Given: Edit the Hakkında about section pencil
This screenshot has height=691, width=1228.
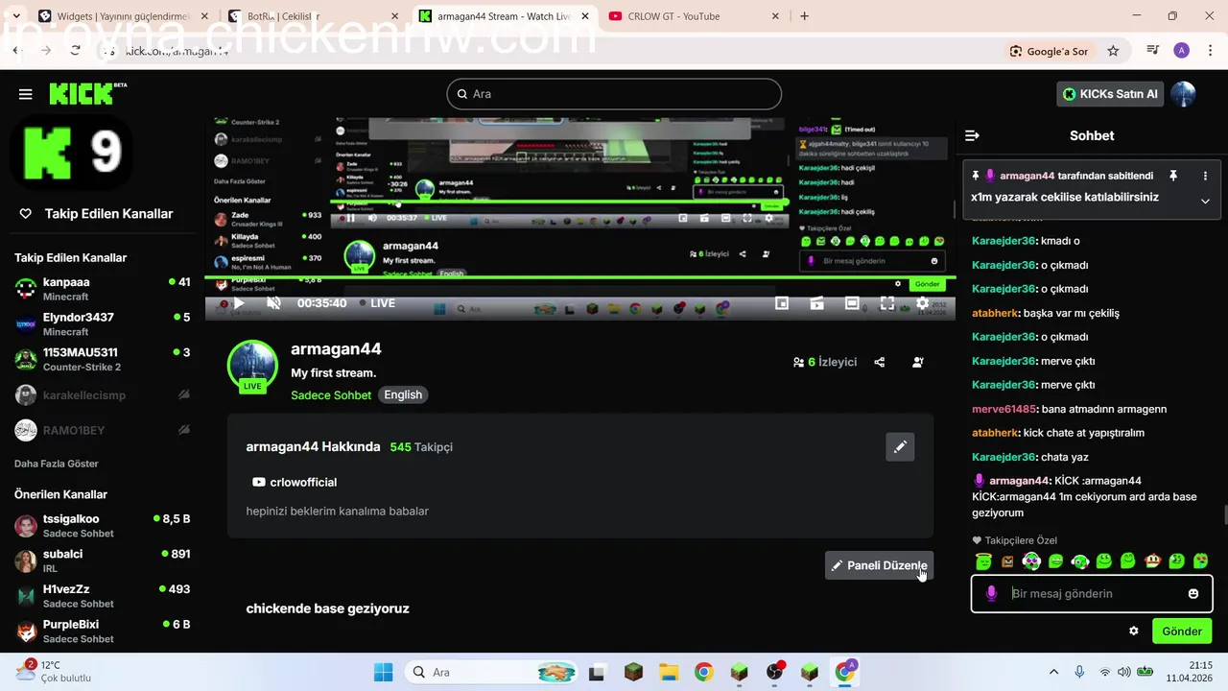Looking at the screenshot, I should (900, 446).
